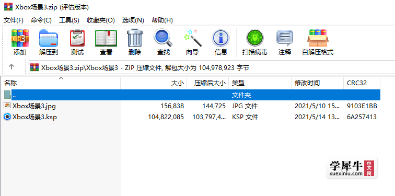Viewport: 395px width, 196px height.
Task: Click the Xbox场景3.ksp file icon
Action: [7, 117]
